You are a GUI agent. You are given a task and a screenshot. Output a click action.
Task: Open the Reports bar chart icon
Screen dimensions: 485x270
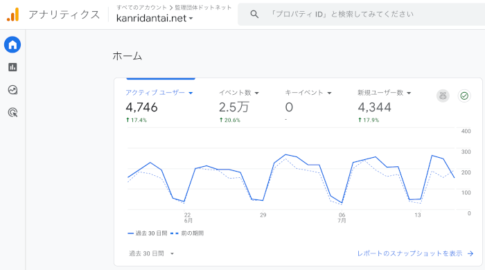[12, 67]
